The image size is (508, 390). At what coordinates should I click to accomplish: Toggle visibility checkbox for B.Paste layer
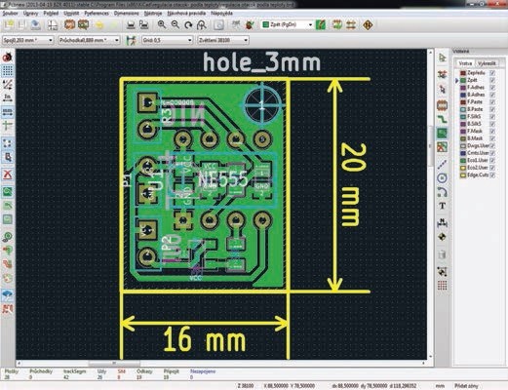(492, 109)
